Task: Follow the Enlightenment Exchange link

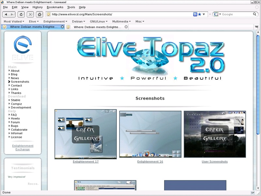Action: 23,148
